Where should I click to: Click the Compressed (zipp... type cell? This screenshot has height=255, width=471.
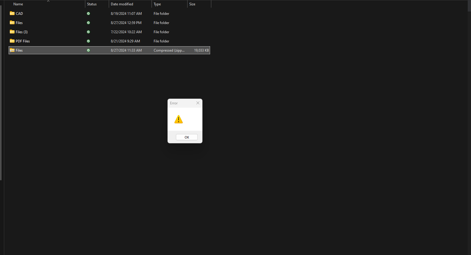169,50
